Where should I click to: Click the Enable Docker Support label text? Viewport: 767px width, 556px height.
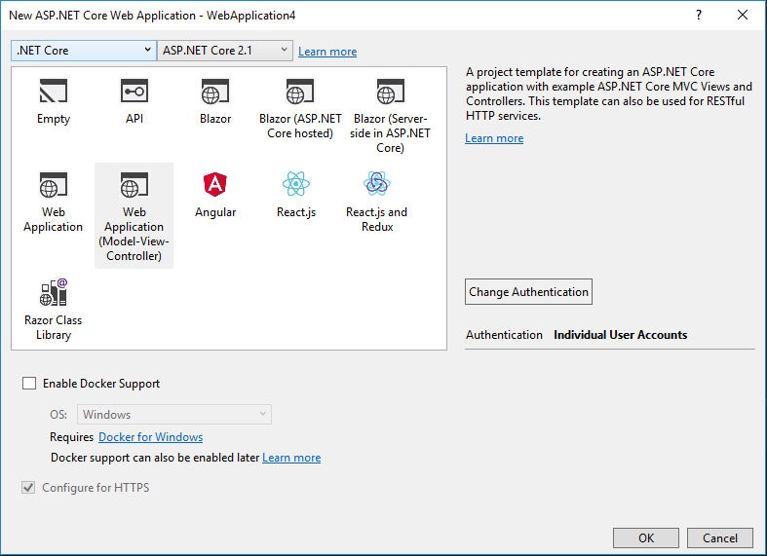[x=101, y=384]
